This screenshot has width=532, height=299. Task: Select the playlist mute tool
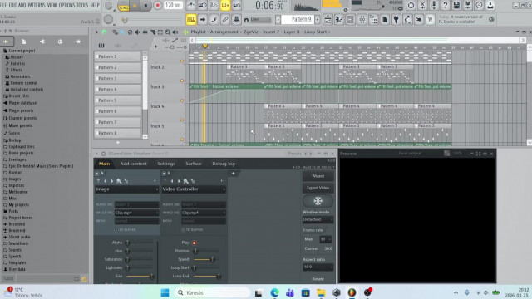tap(137, 32)
